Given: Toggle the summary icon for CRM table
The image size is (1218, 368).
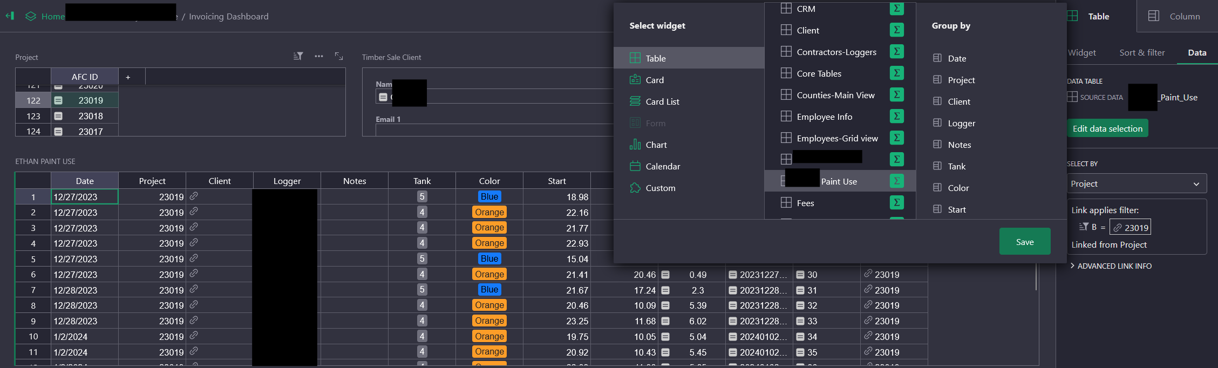Looking at the screenshot, I should click(896, 9).
